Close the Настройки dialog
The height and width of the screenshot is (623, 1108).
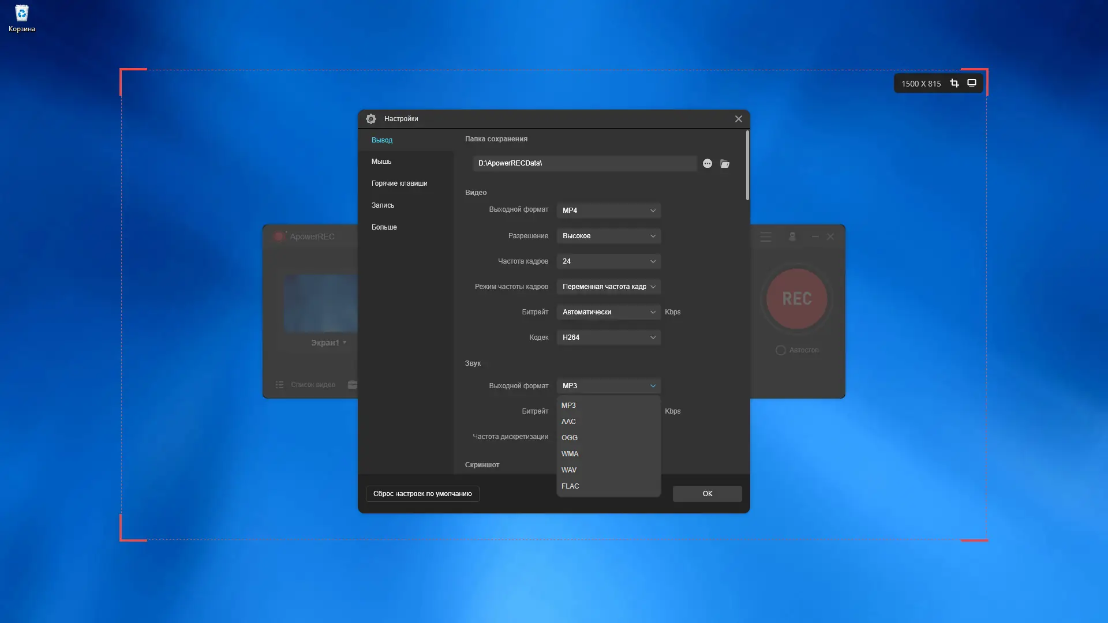tap(738, 119)
